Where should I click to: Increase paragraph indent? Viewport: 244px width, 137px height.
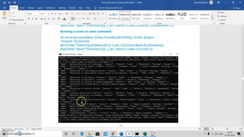[x=94, y=14]
